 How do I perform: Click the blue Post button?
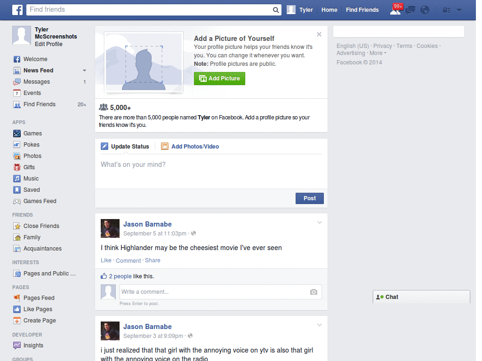tap(310, 198)
